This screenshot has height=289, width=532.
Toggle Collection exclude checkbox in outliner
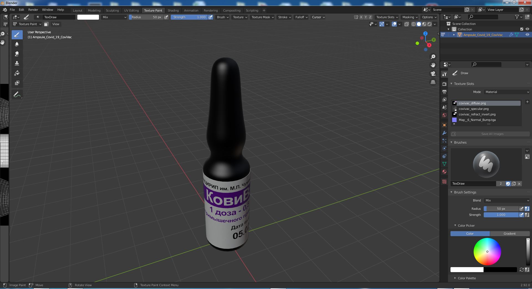pyautogui.click(x=522, y=29)
